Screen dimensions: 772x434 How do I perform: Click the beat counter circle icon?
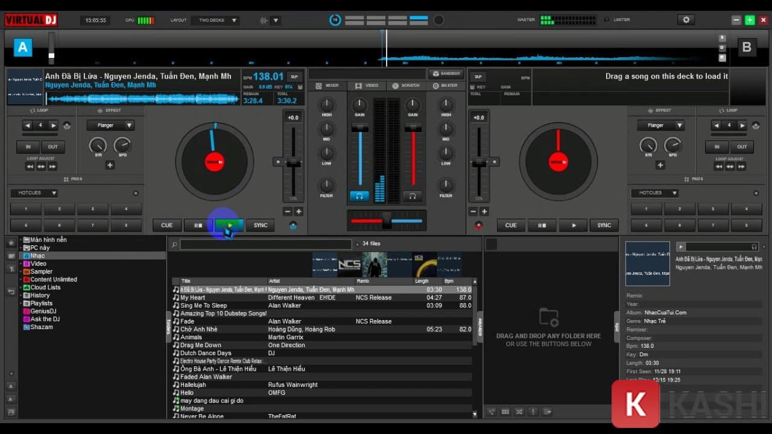click(x=335, y=20)
